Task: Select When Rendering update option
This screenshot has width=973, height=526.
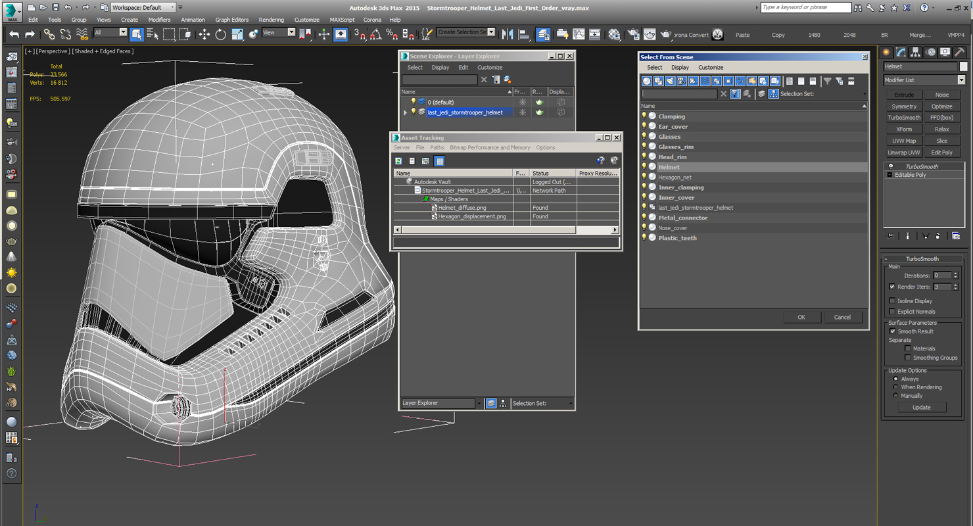Action: [895, 387]
